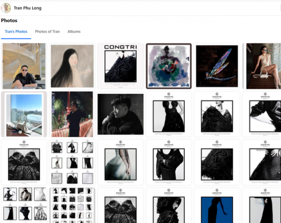Open the Albums tab
This screenshot has width=281, height=223.
(x=74, y=31)
